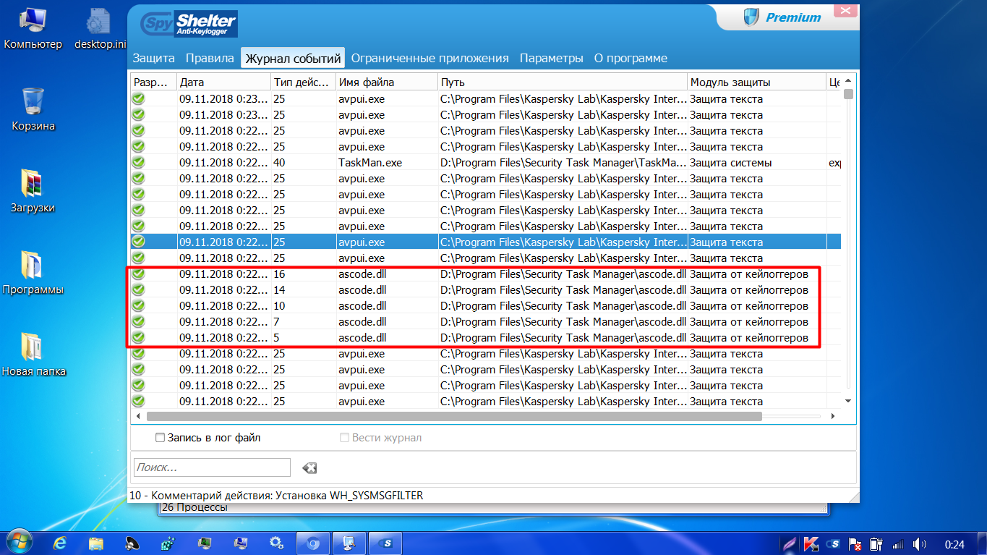Click the Security Task Manager\TaskMa... path cell
This screenshot has height=555, width=987.
pyautogui.click(x=563, y=163)
